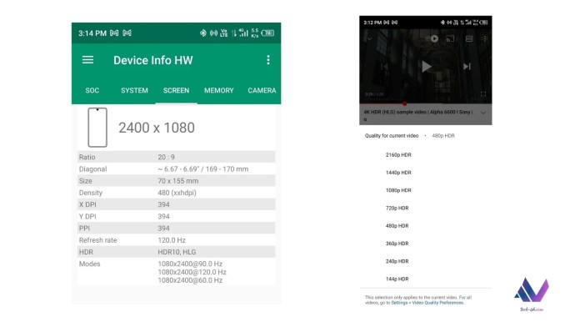580x327 pixels.
Task: Tap the VoLTE icon in Device Info status bar
Action: coord(224,33)
